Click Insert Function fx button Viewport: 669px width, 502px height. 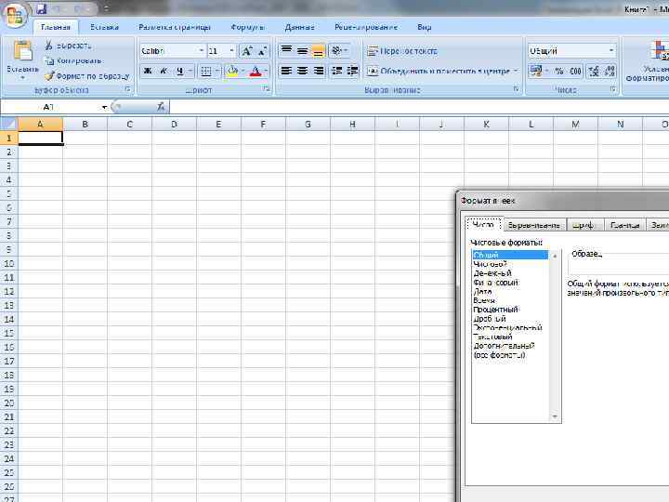161,107
